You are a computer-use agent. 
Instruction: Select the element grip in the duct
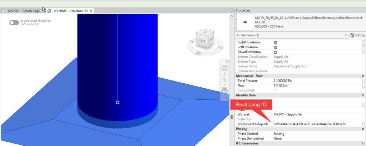click(118, 103)
